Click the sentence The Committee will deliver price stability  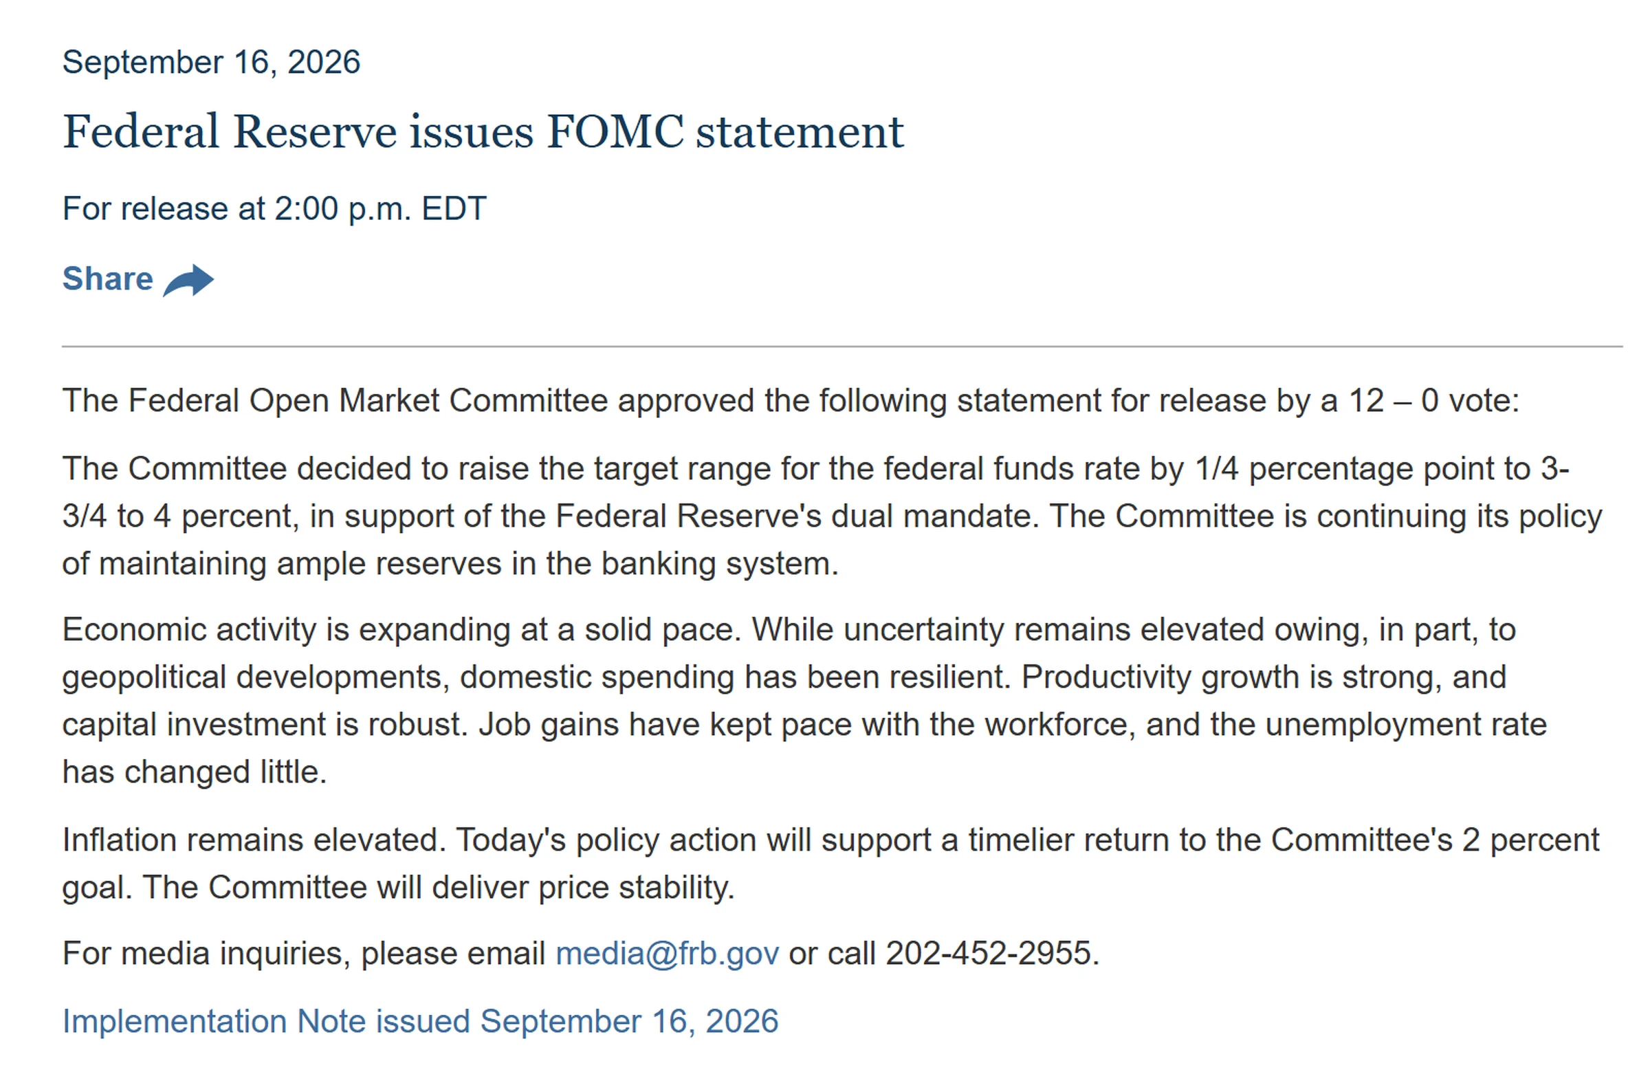click(x=439, y=888)
